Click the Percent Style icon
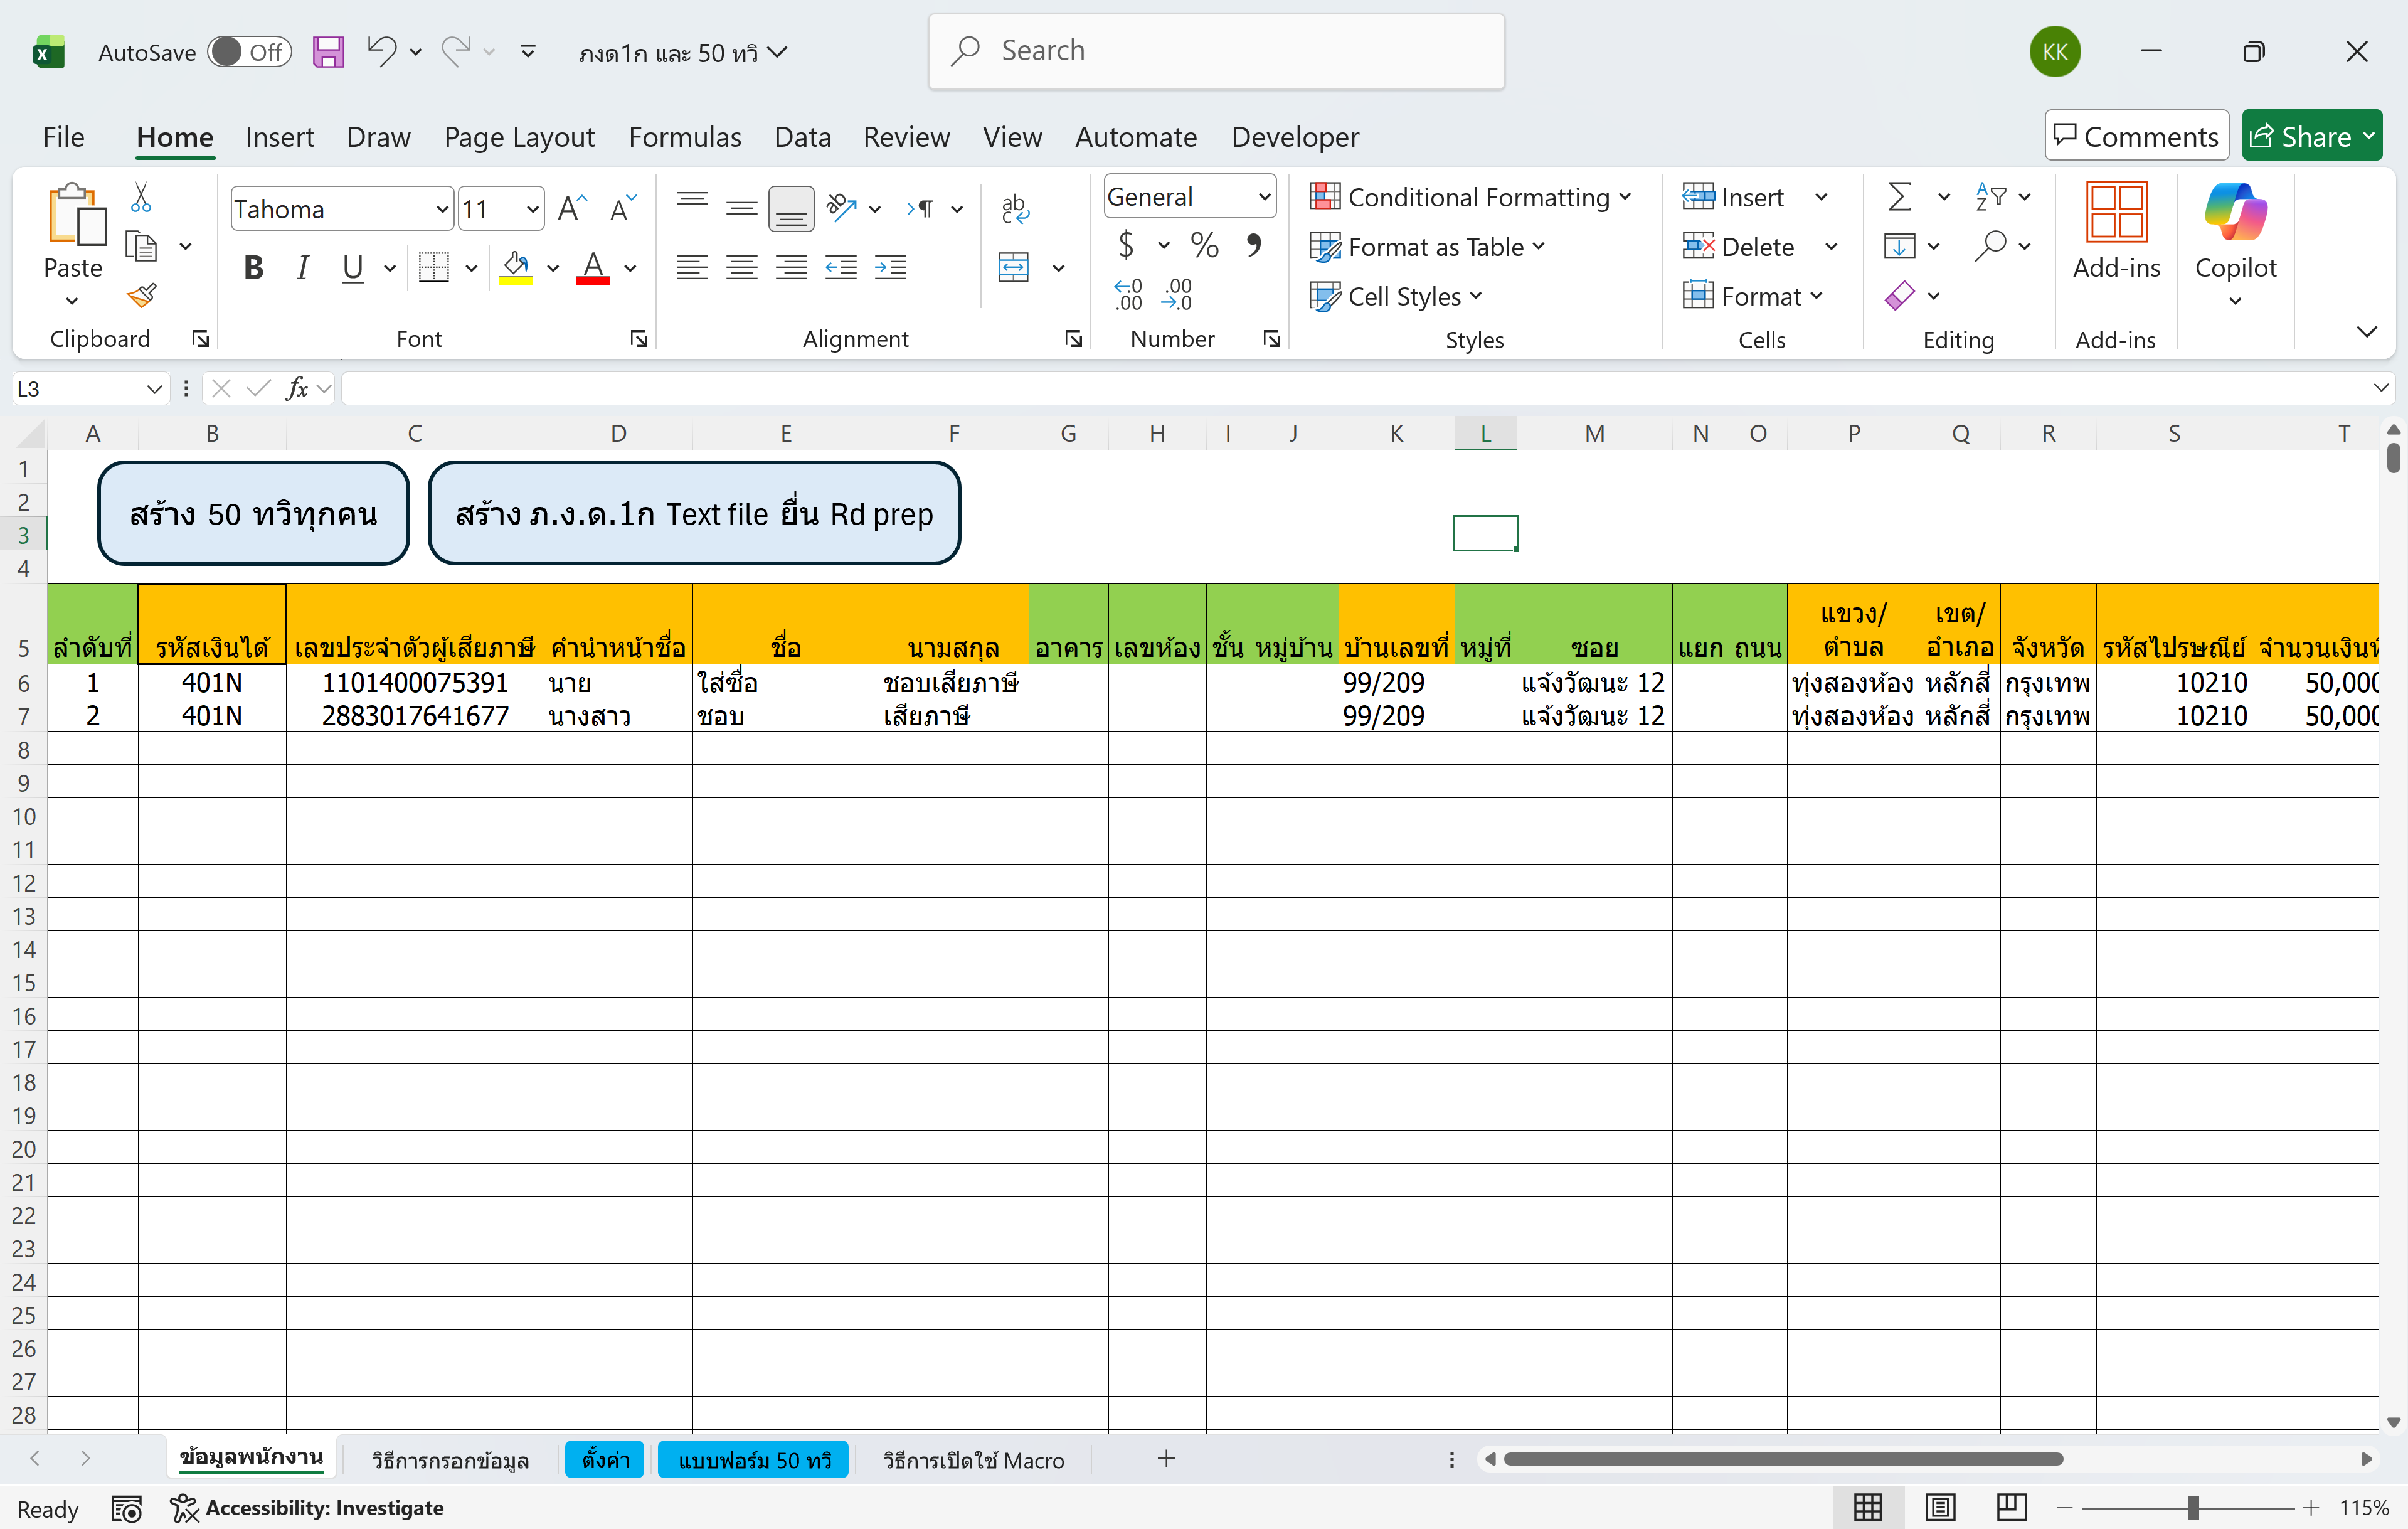This screenshot has width=2408, height=1529. (x=1204, y=246)
